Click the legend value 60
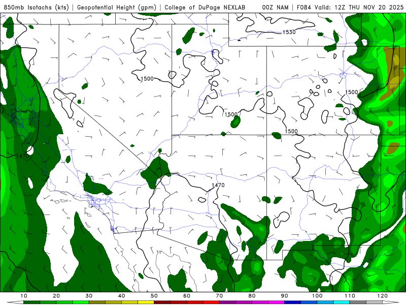The width and height of the screenshot is (406, 305). (187, 296)
